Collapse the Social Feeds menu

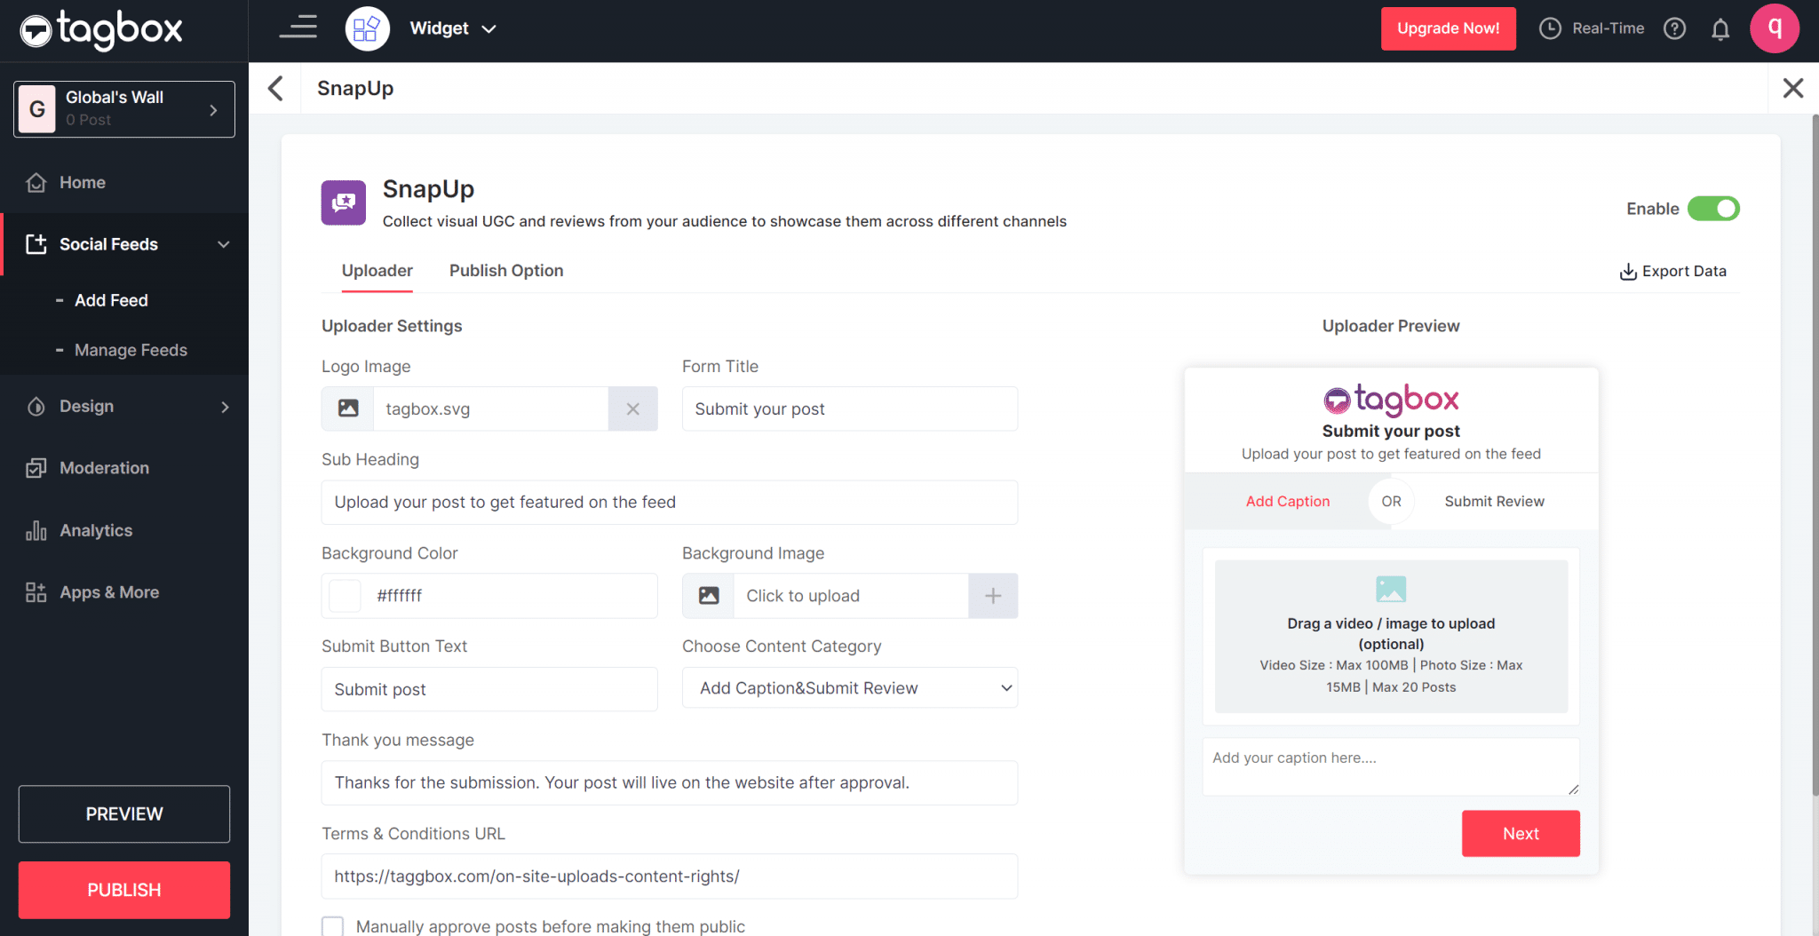click(223, 244)
